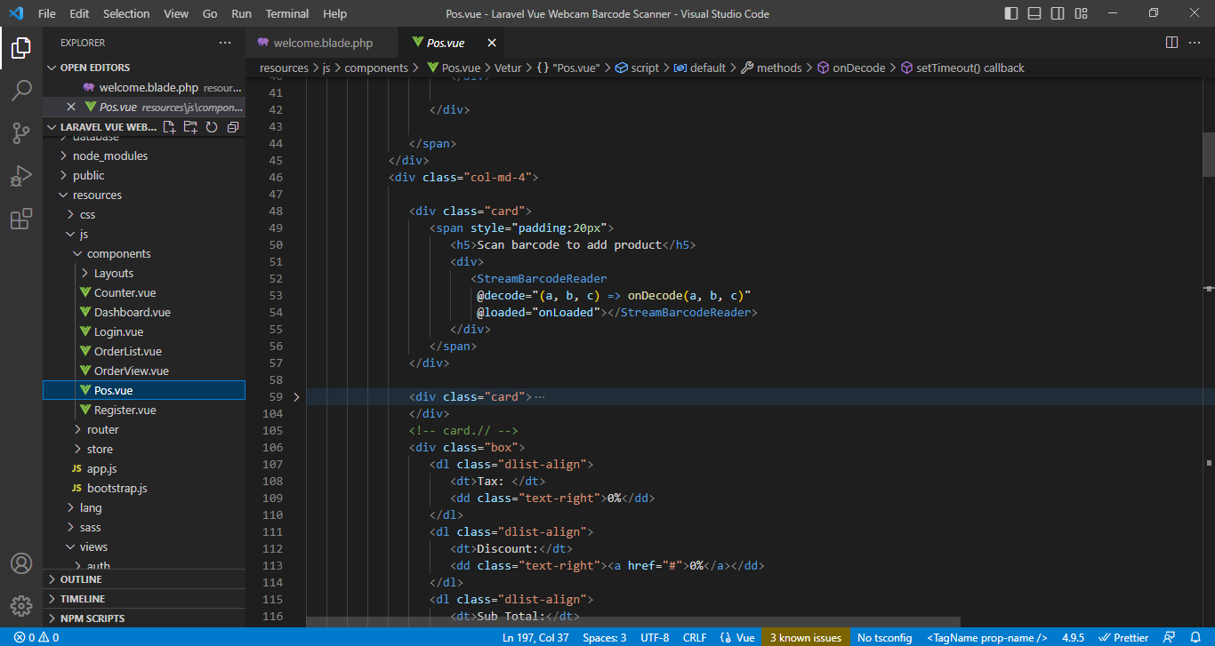The width and height of the screenshot is (1215, 646).
Task: Expand the Layouts folder
Action: (144, 273)
